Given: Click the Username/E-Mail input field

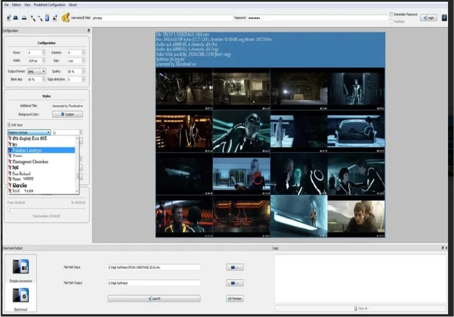Looking at the screenshot, I should 162,18.
